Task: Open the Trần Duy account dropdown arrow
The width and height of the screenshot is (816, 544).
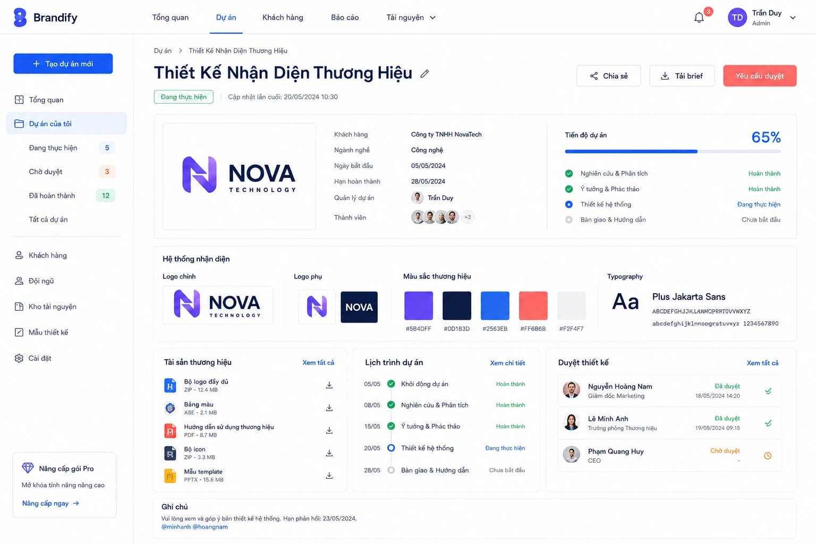Action: 793,18
